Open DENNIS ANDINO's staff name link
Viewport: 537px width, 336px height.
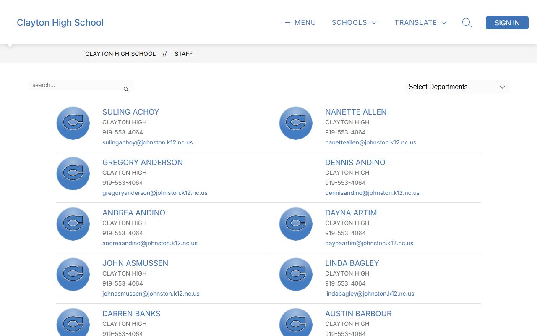click(355, 163)
